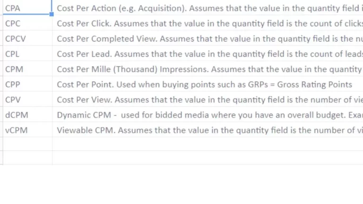Click the CPCV cell
The height and width of the screenshot is (204, 363).
[x=26, y=39]
